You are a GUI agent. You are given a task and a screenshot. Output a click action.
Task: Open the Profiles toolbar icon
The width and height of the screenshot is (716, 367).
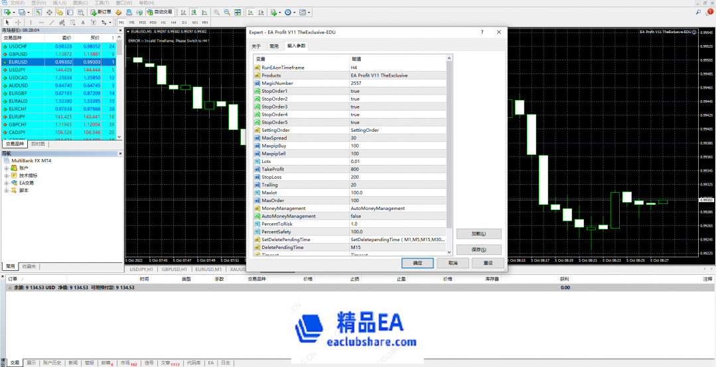coord(21,13)
